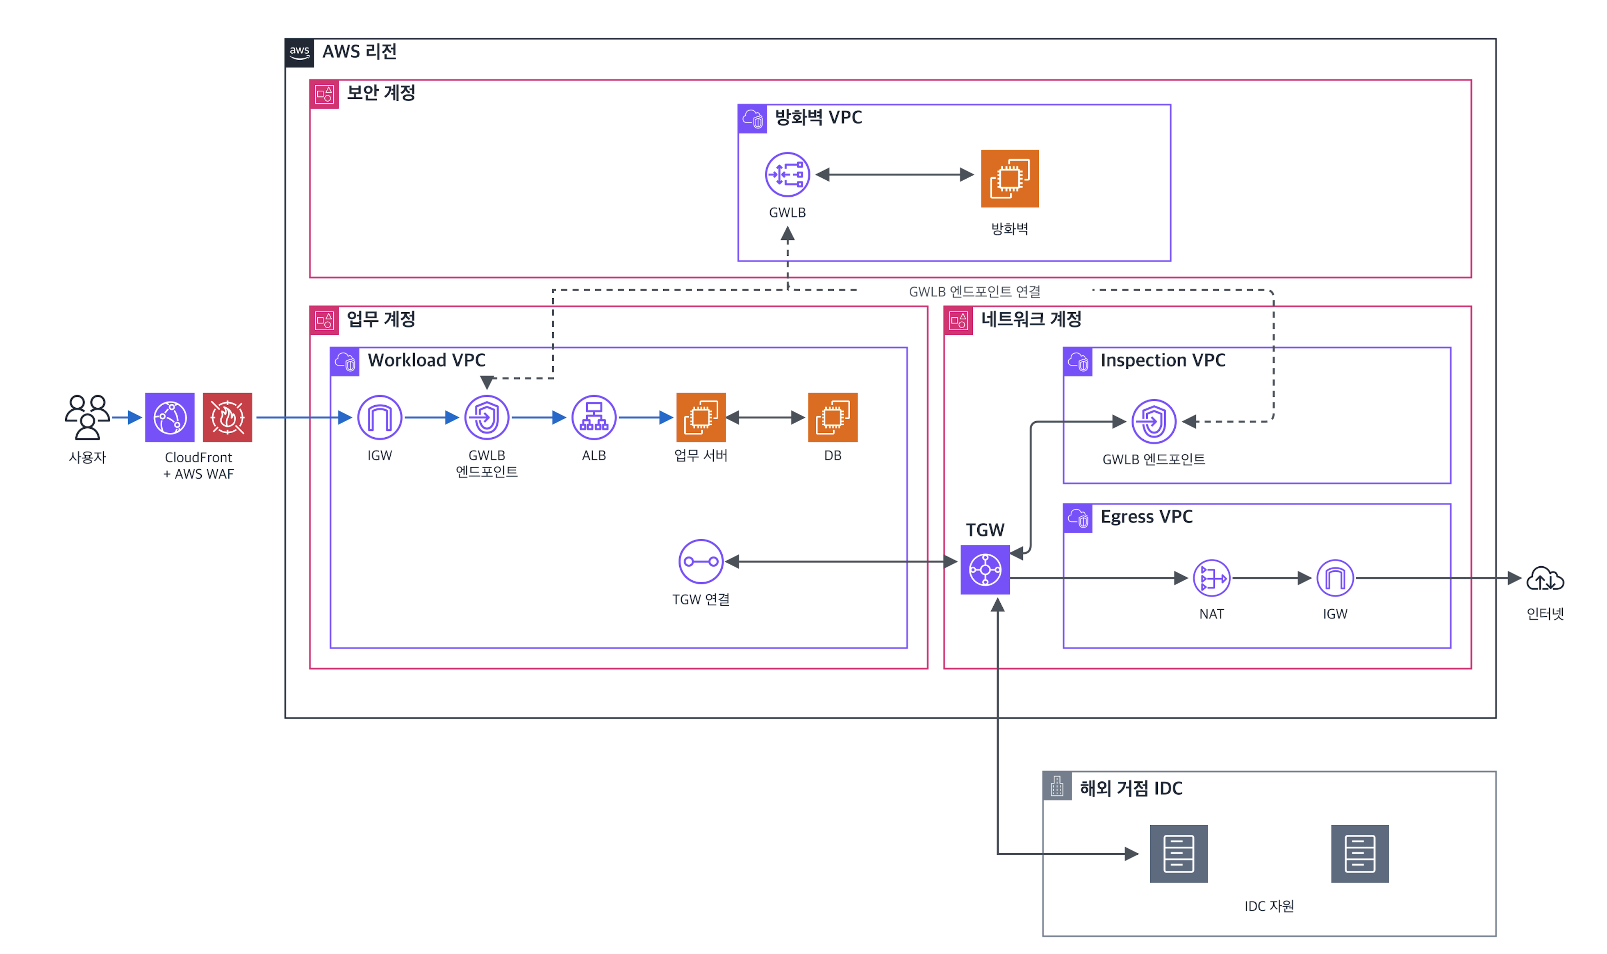1607x954 pixels.
Task: Click the 업무 계정 account badge icon
Action: [x=324, y=320]
